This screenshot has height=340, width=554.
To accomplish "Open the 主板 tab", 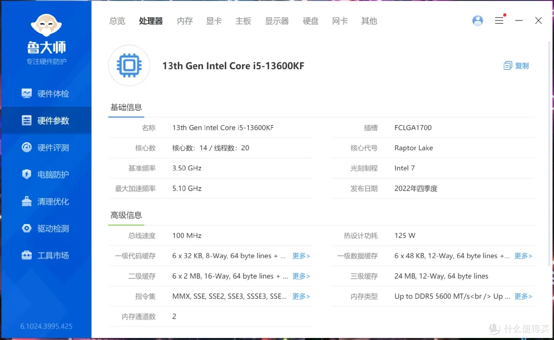I will (243, 21).
